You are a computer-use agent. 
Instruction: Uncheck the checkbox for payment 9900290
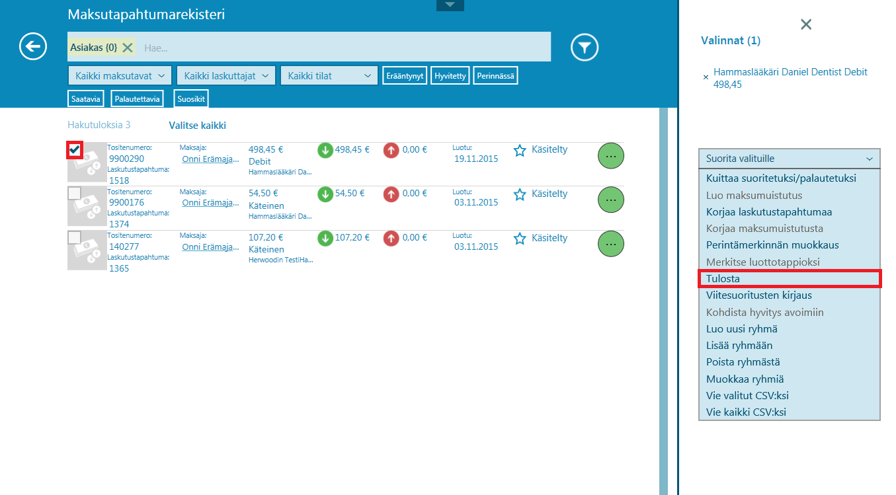pyautogui.click(x=75, y=150)
